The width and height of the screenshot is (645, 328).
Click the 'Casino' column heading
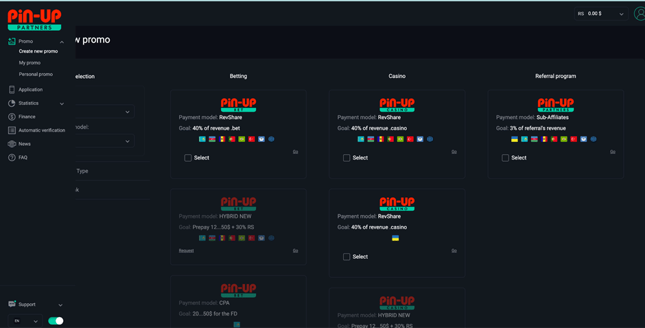(x=397, y=77)
